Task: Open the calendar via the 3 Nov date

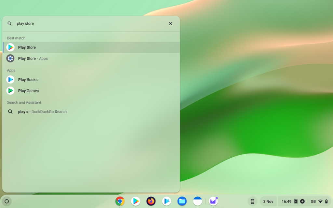Action: pyautogui.click(x=268, y=201)
